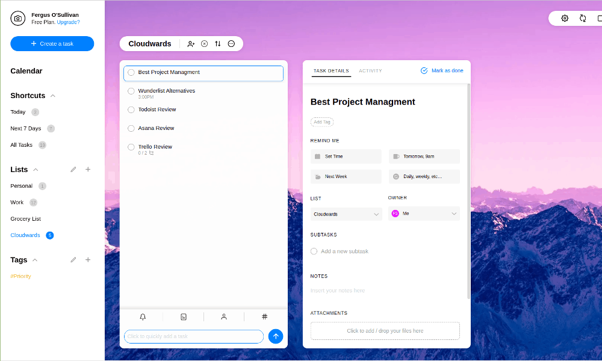Switch to the ACTIVITY tab
602x361 pixels.
(370, 70)
